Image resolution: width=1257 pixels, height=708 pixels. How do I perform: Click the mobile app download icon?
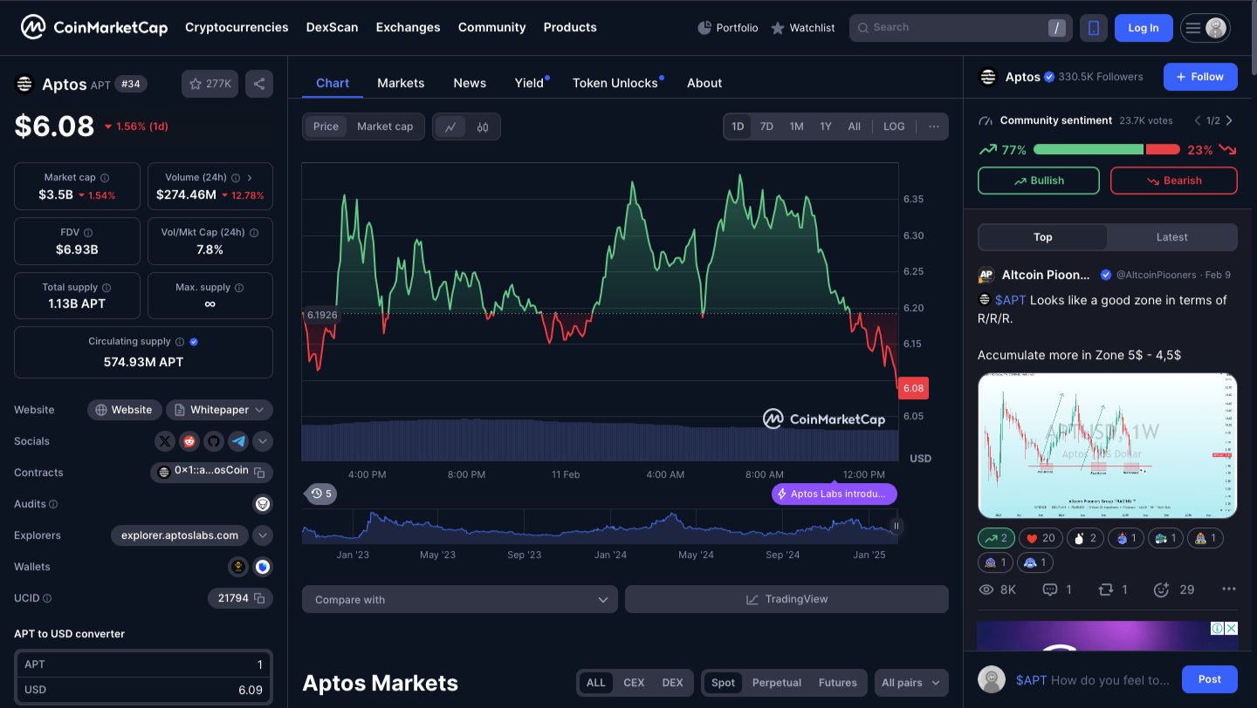(1093, 28)
